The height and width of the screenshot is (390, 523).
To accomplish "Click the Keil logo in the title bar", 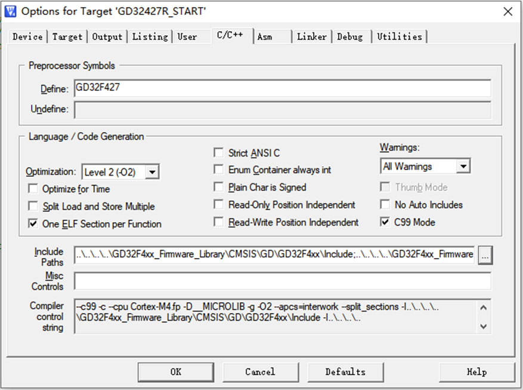I will pyautogui.click(x=10, y=10).
